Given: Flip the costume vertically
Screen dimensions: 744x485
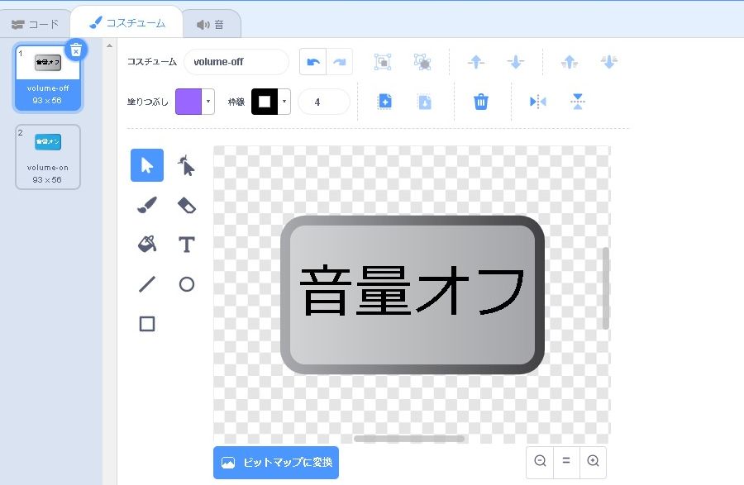Looking at the screenshot, I should (578, 102).
